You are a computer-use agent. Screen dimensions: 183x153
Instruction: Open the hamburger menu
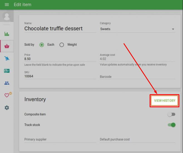(7, 5)
